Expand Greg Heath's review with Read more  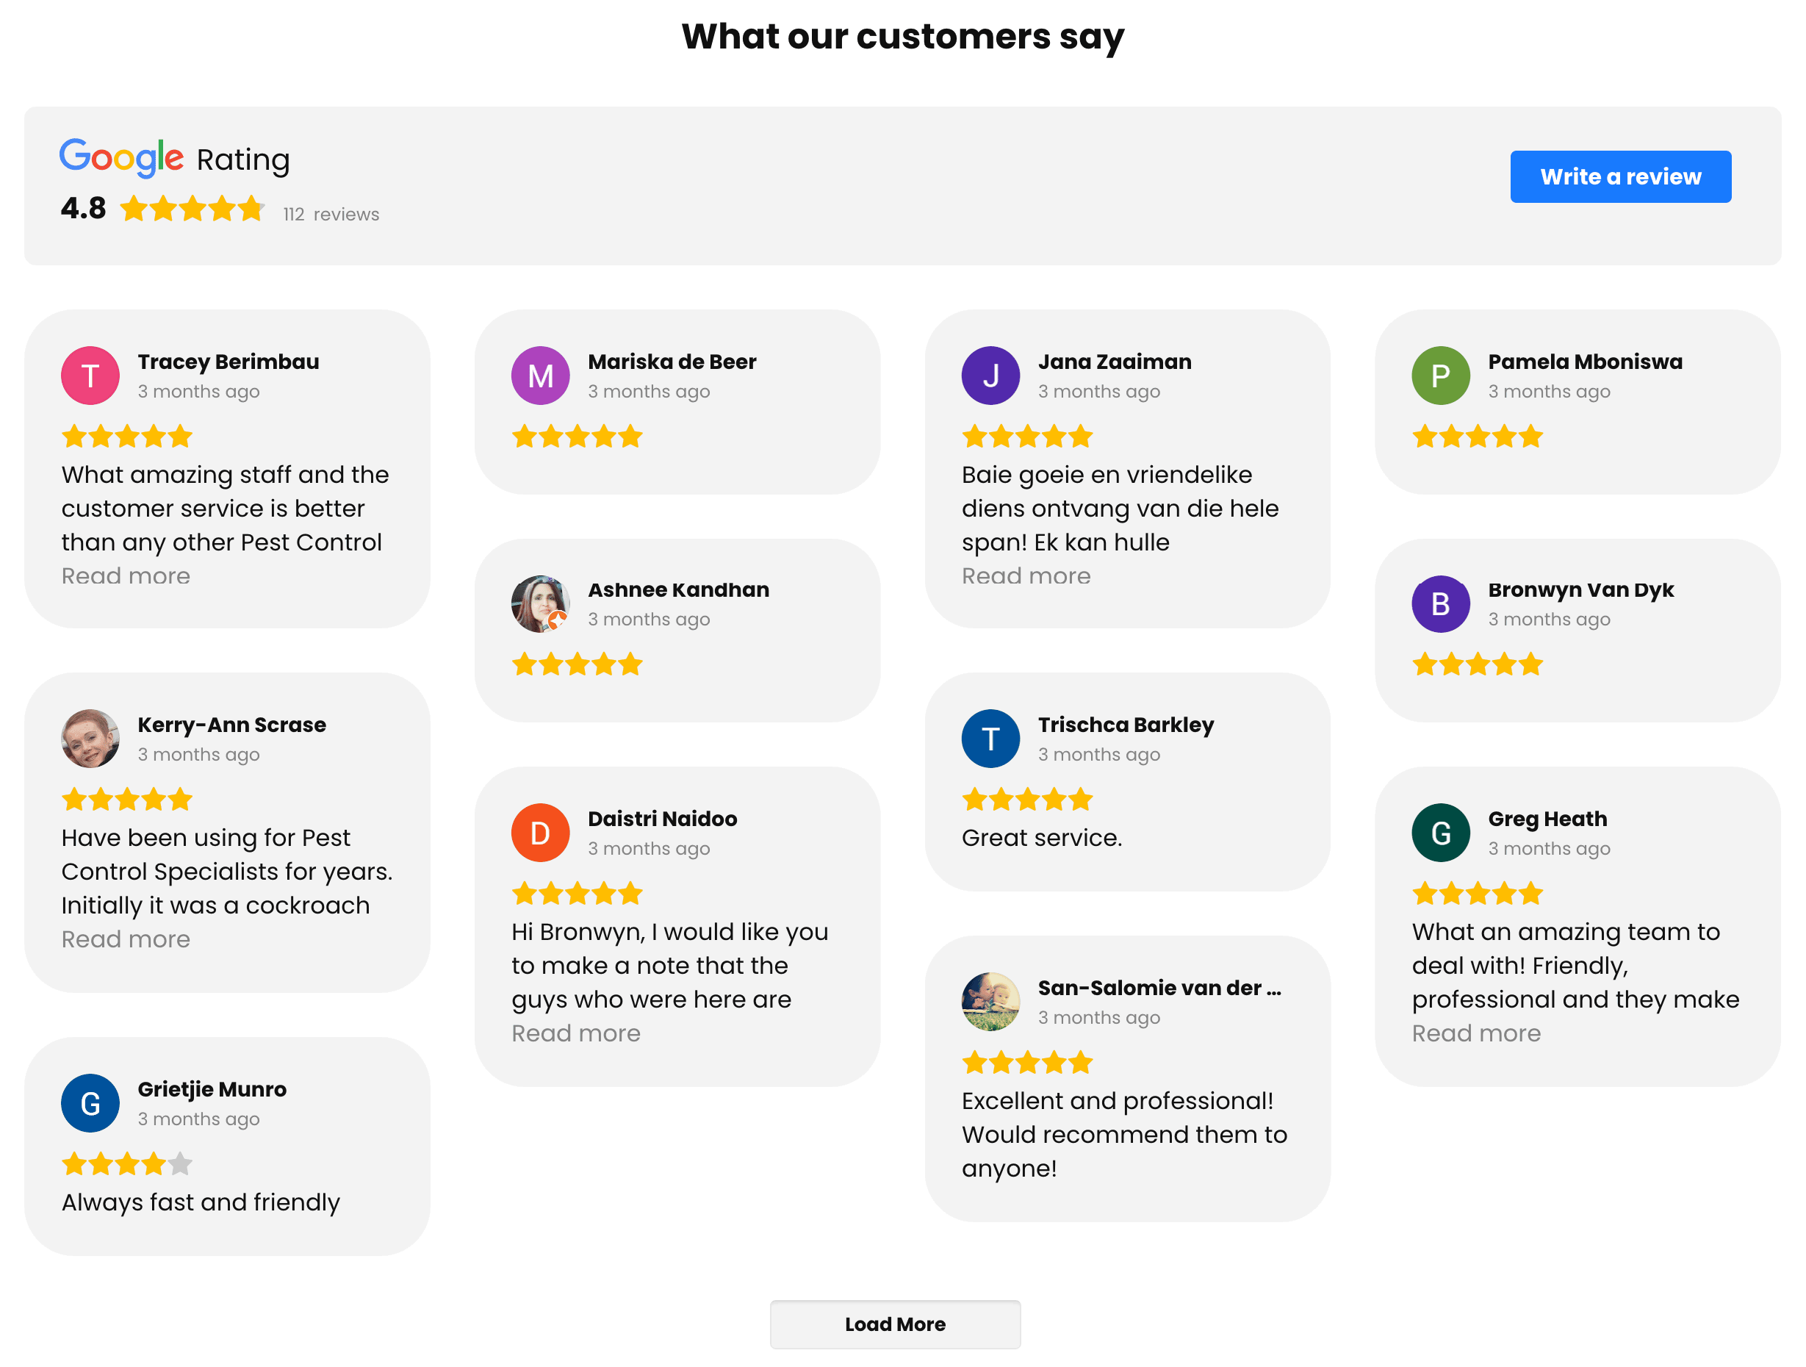[1476, 1034]
